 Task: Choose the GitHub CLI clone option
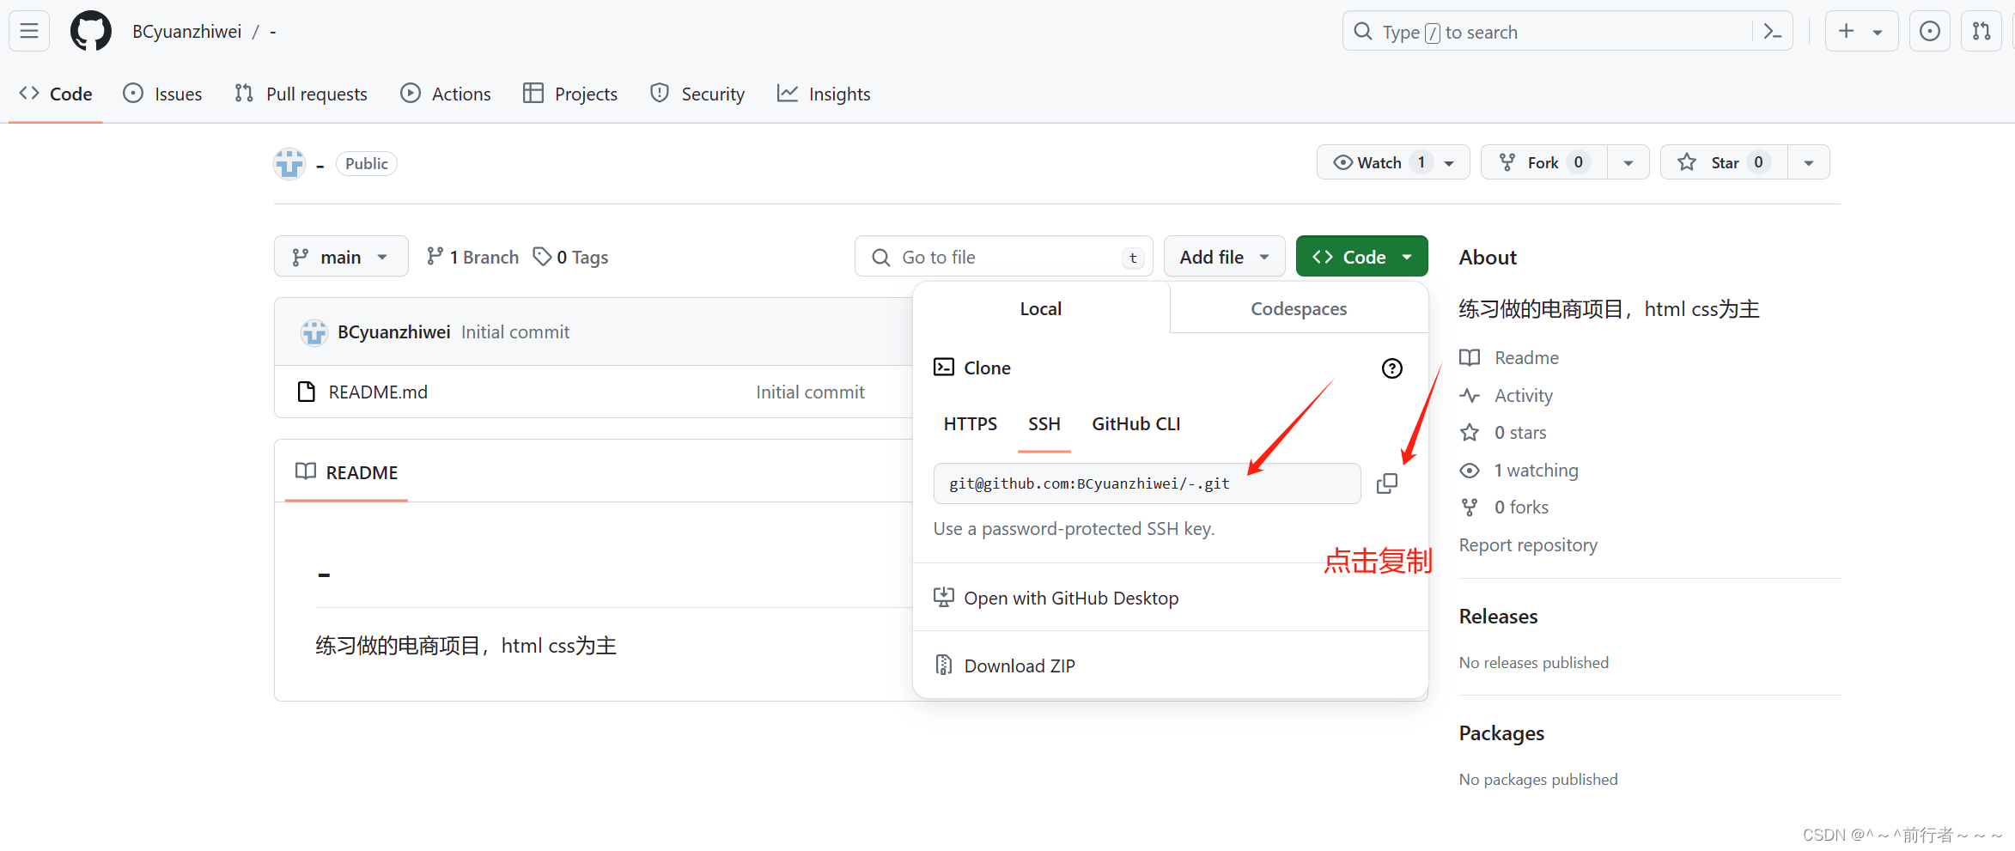coord(1136,424)
